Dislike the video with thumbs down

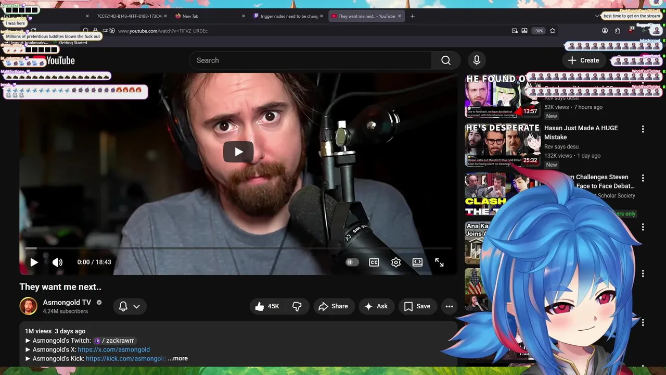coord(297,306)
